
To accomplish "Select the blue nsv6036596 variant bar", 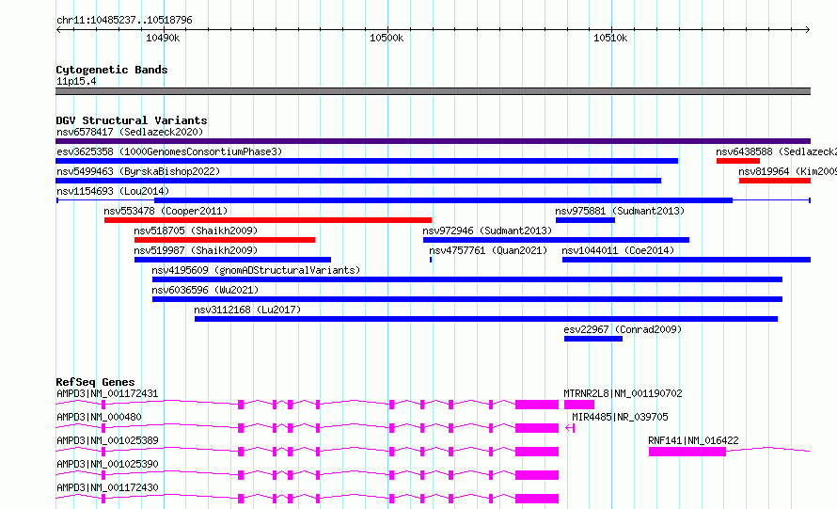I will (467, 299).
